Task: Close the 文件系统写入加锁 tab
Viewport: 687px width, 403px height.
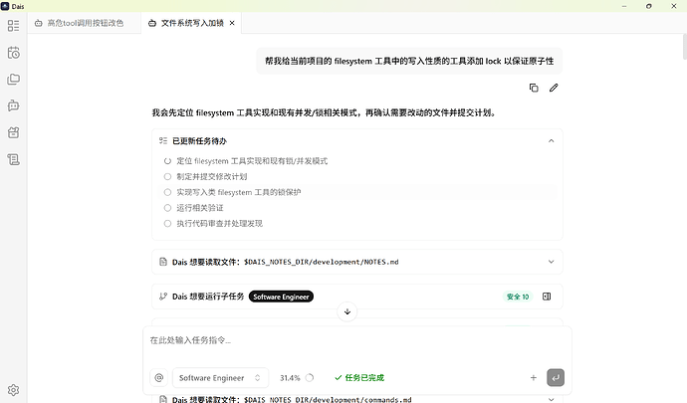Action: pyautogui.click(x=232, y=23)
